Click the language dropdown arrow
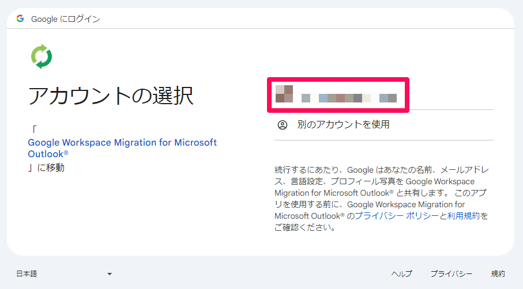The image size is (523, 289). 110,274
